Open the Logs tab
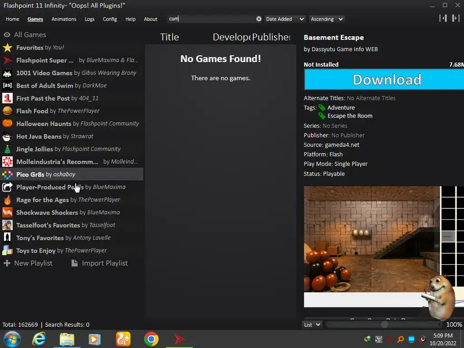Image resolution: width=464 pixels, height=348 pixels. pos(89,19)
